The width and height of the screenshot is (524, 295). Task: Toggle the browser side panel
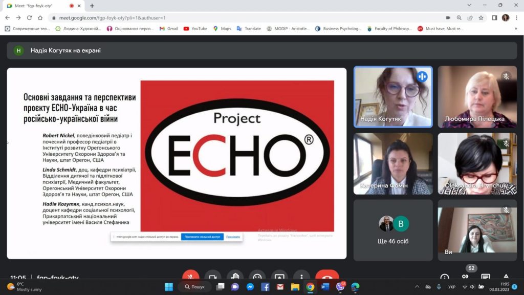494,17
